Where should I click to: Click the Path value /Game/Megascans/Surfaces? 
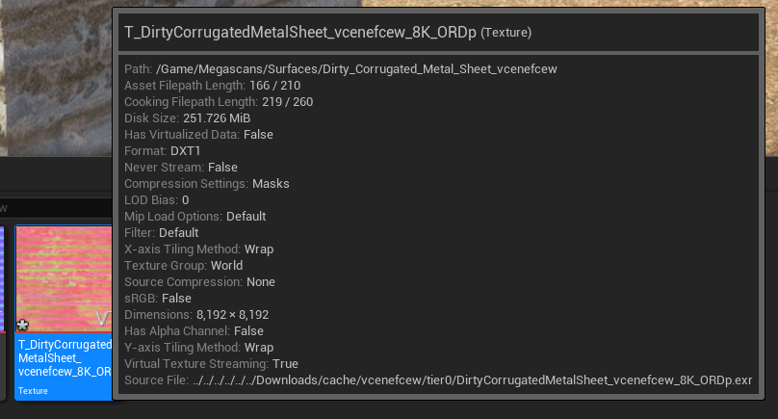pos(356,69)
